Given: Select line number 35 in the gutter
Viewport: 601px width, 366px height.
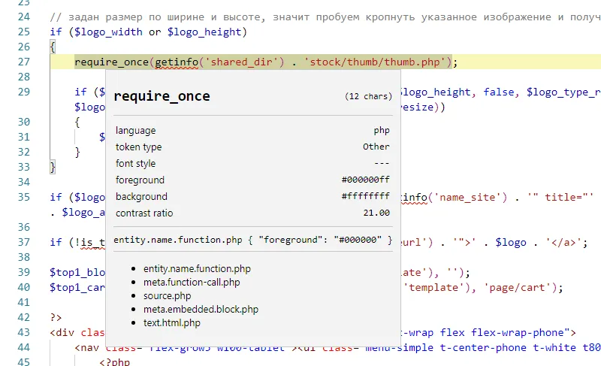Looking at the screenshot, I should (x=23, y=197).
